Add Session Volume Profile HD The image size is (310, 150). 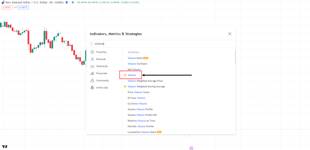tap(142, 115)
